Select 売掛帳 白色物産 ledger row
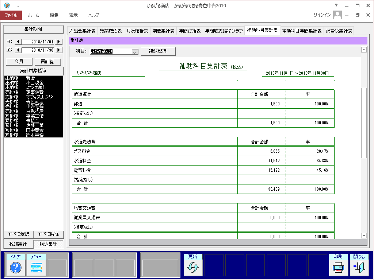This screenshot has width=374, height=280. click(33, 112)
